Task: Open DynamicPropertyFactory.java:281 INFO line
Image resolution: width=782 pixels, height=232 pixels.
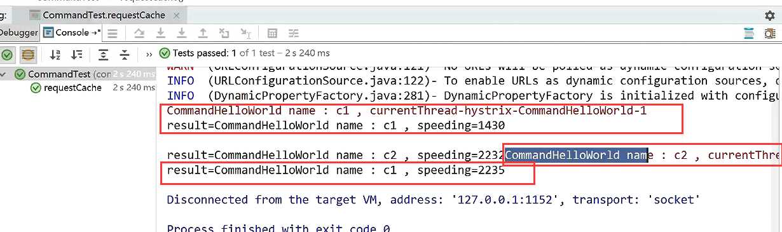Action: [474, 95]
